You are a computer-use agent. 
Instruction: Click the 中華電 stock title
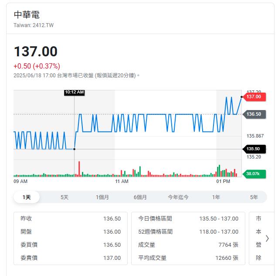27,15
